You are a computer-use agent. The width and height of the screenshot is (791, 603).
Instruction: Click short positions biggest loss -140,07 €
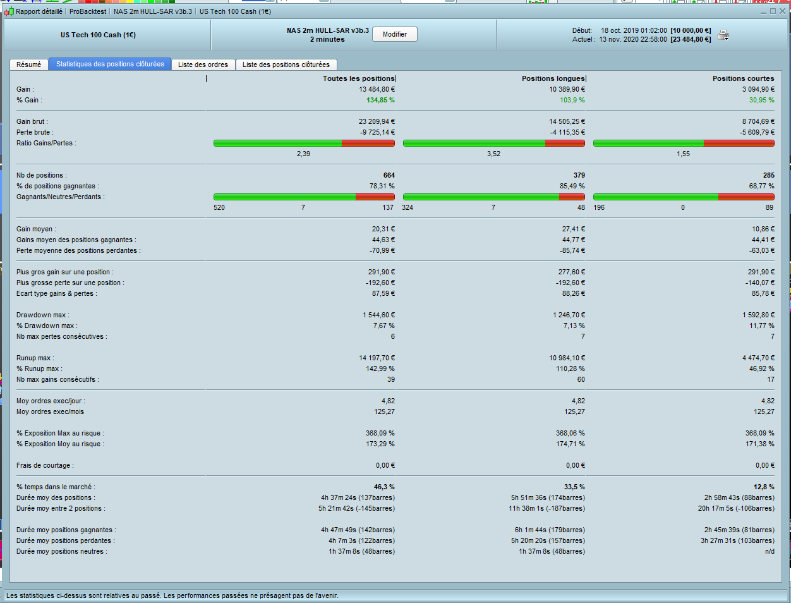click(x=759, y=283)
